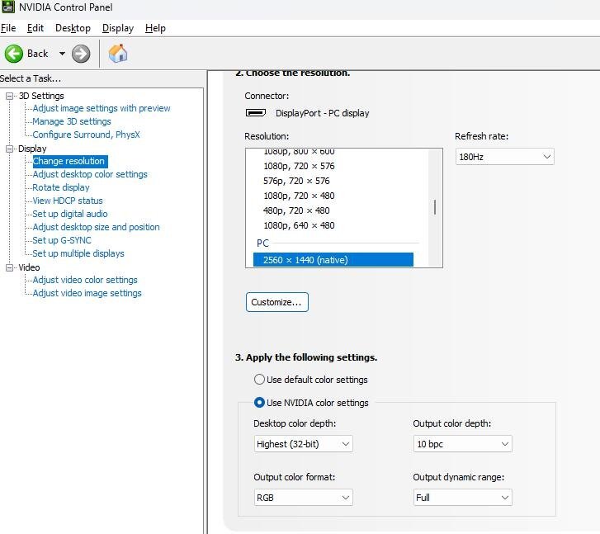Image resolution: width=600 pixels, height=534 pixels.
Task: Click the Customize... button
Action: coord(277,302)
